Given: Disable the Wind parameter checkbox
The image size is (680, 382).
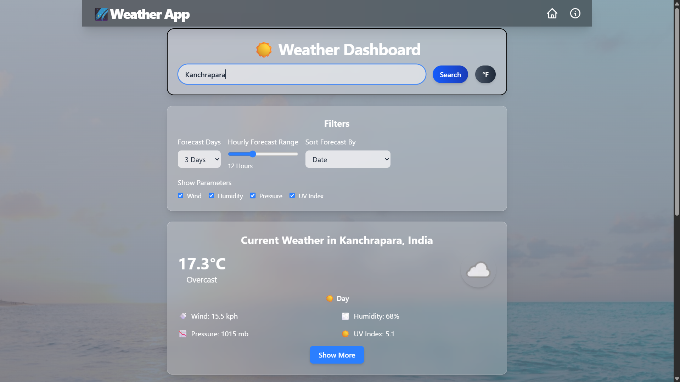Looking at the screenshot, I should [181, 195].
